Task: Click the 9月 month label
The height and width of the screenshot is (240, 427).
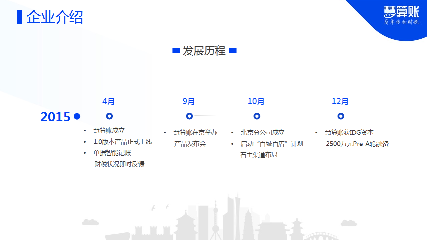Action: pyautogui.click(x=189, y=101)
